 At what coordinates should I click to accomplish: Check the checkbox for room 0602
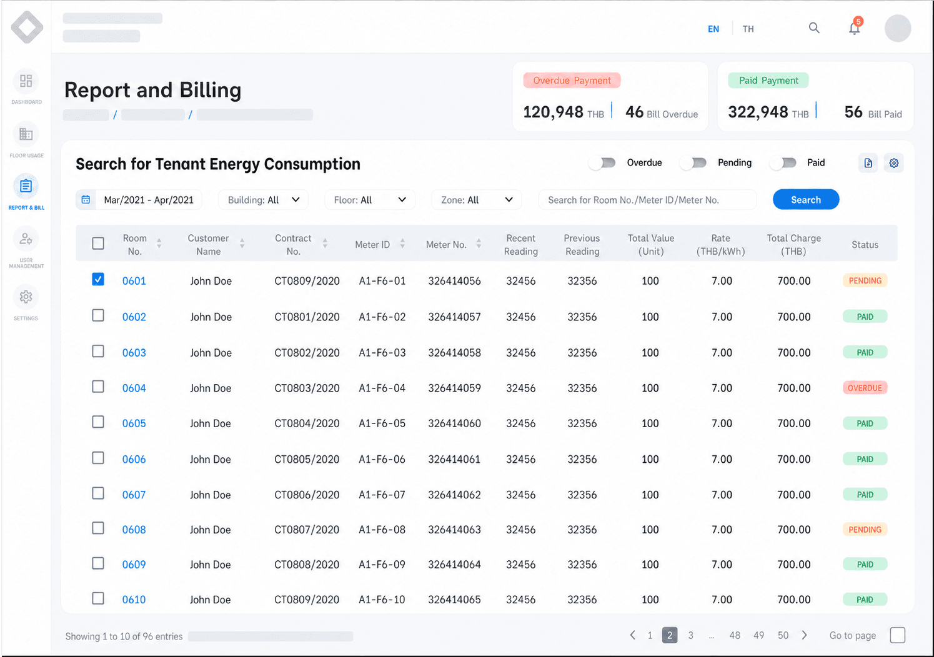(98, 315)
